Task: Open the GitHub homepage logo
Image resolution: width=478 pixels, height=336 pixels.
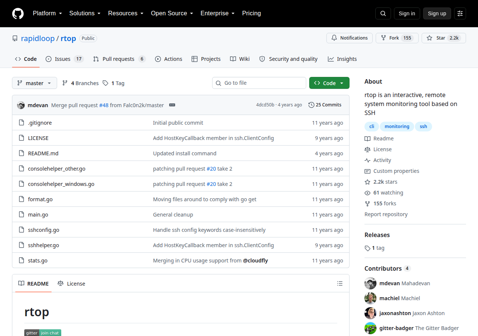Action: click(x=18, y=13)
